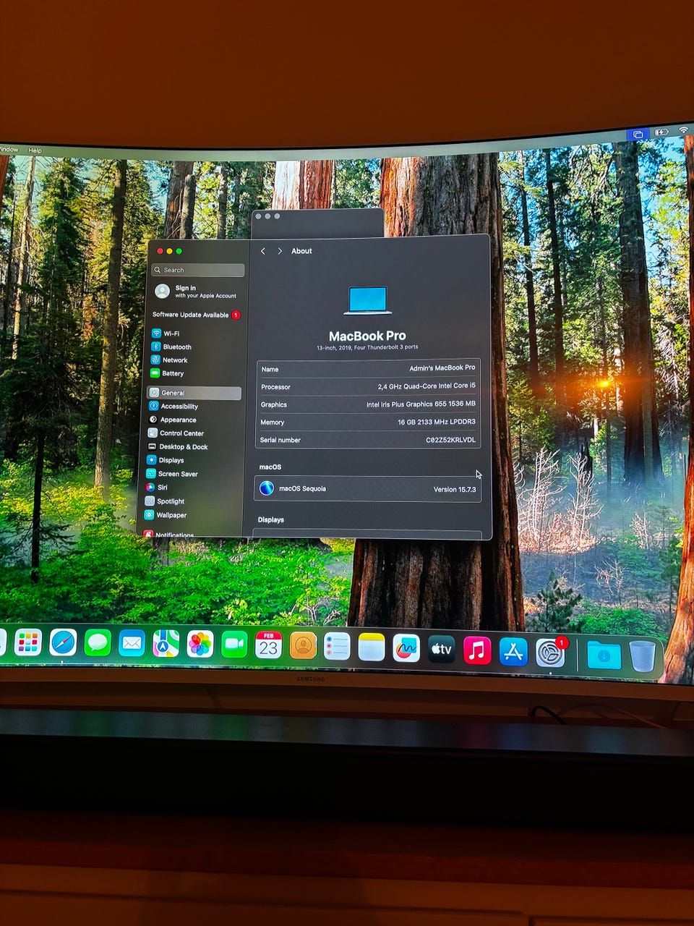Open the Trash in the Dock
This screenshot has width=694, height=926.
(x=642, y=656)
